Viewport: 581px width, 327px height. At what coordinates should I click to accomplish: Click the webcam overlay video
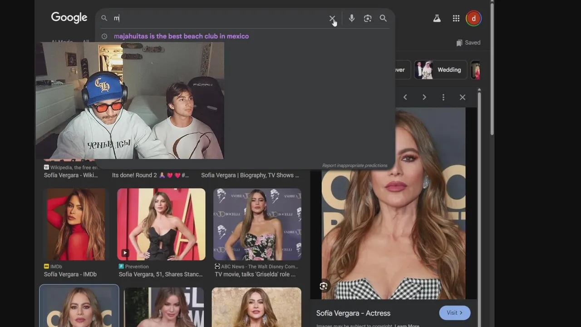pyautogui.click(x=130, y=100)
